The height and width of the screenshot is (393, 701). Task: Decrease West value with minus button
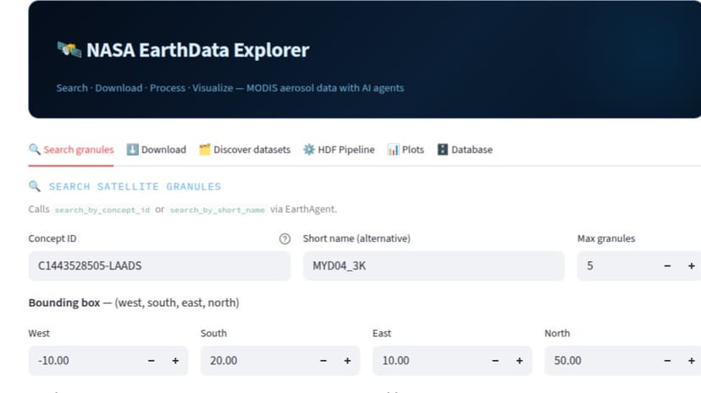point(152,360)
